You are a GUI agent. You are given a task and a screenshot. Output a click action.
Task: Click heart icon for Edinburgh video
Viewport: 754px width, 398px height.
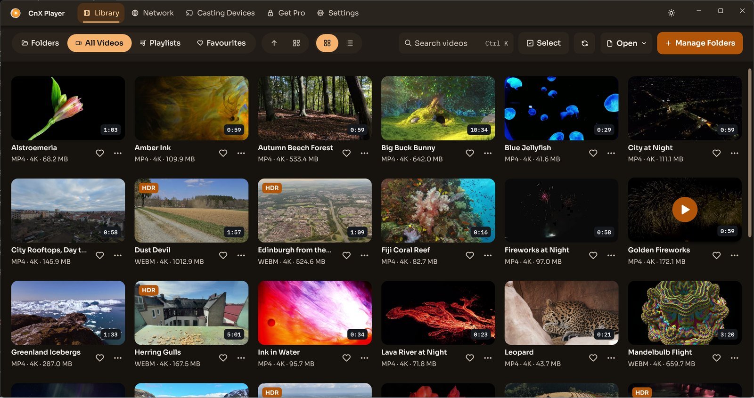[346, 255]
